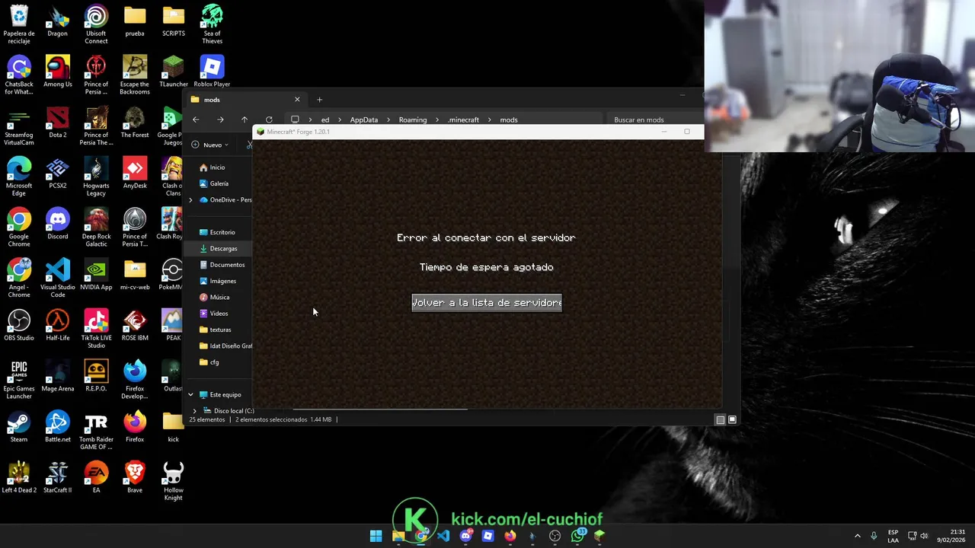This screenshot has height=548, width=975.
Task: Click AppData in address breadcrumb
Action: coord(363,120)
